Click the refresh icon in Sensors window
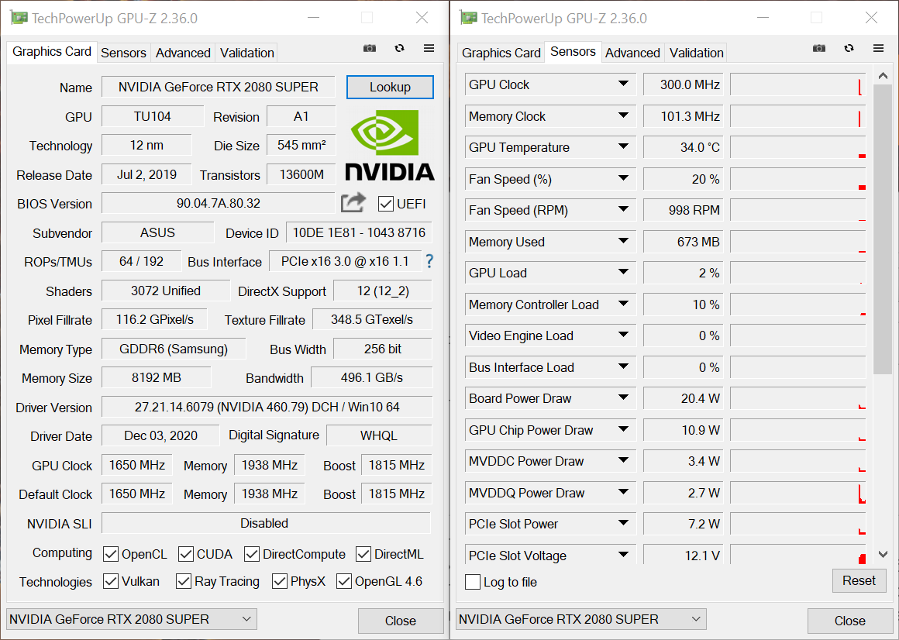This screenshot has height=640, width=899. pyautogui.click(x=849, y=48)
